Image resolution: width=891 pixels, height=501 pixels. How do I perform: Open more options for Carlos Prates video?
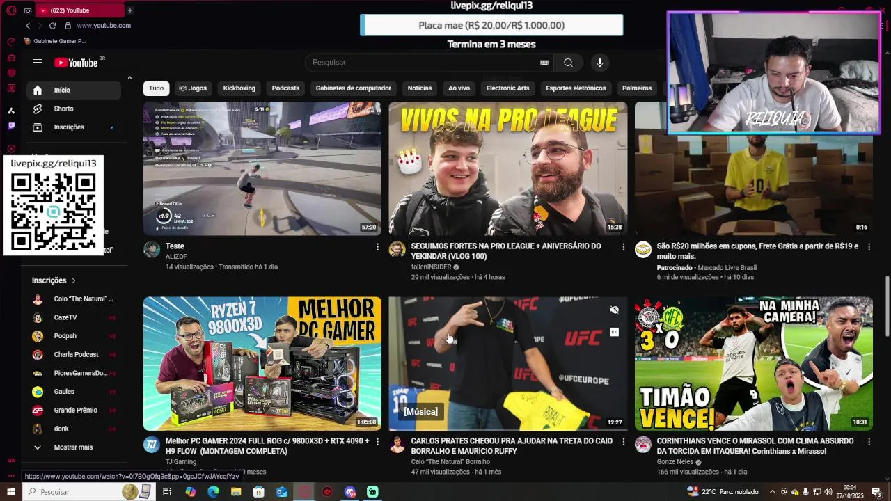coord(624,442)
